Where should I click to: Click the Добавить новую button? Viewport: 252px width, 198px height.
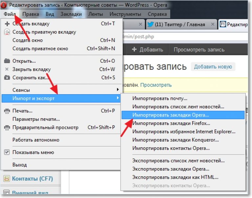213,67
